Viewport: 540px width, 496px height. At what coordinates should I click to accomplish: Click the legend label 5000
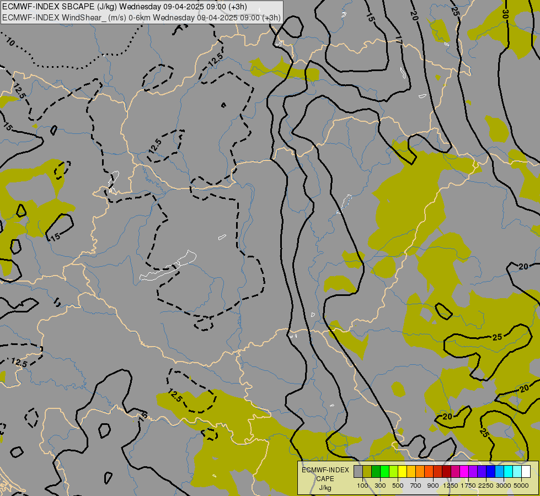click(x=521, y=486)
